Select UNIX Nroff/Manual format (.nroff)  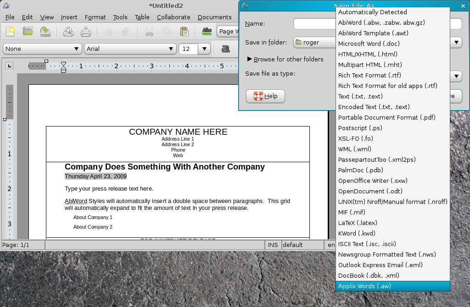click(393, 202)
